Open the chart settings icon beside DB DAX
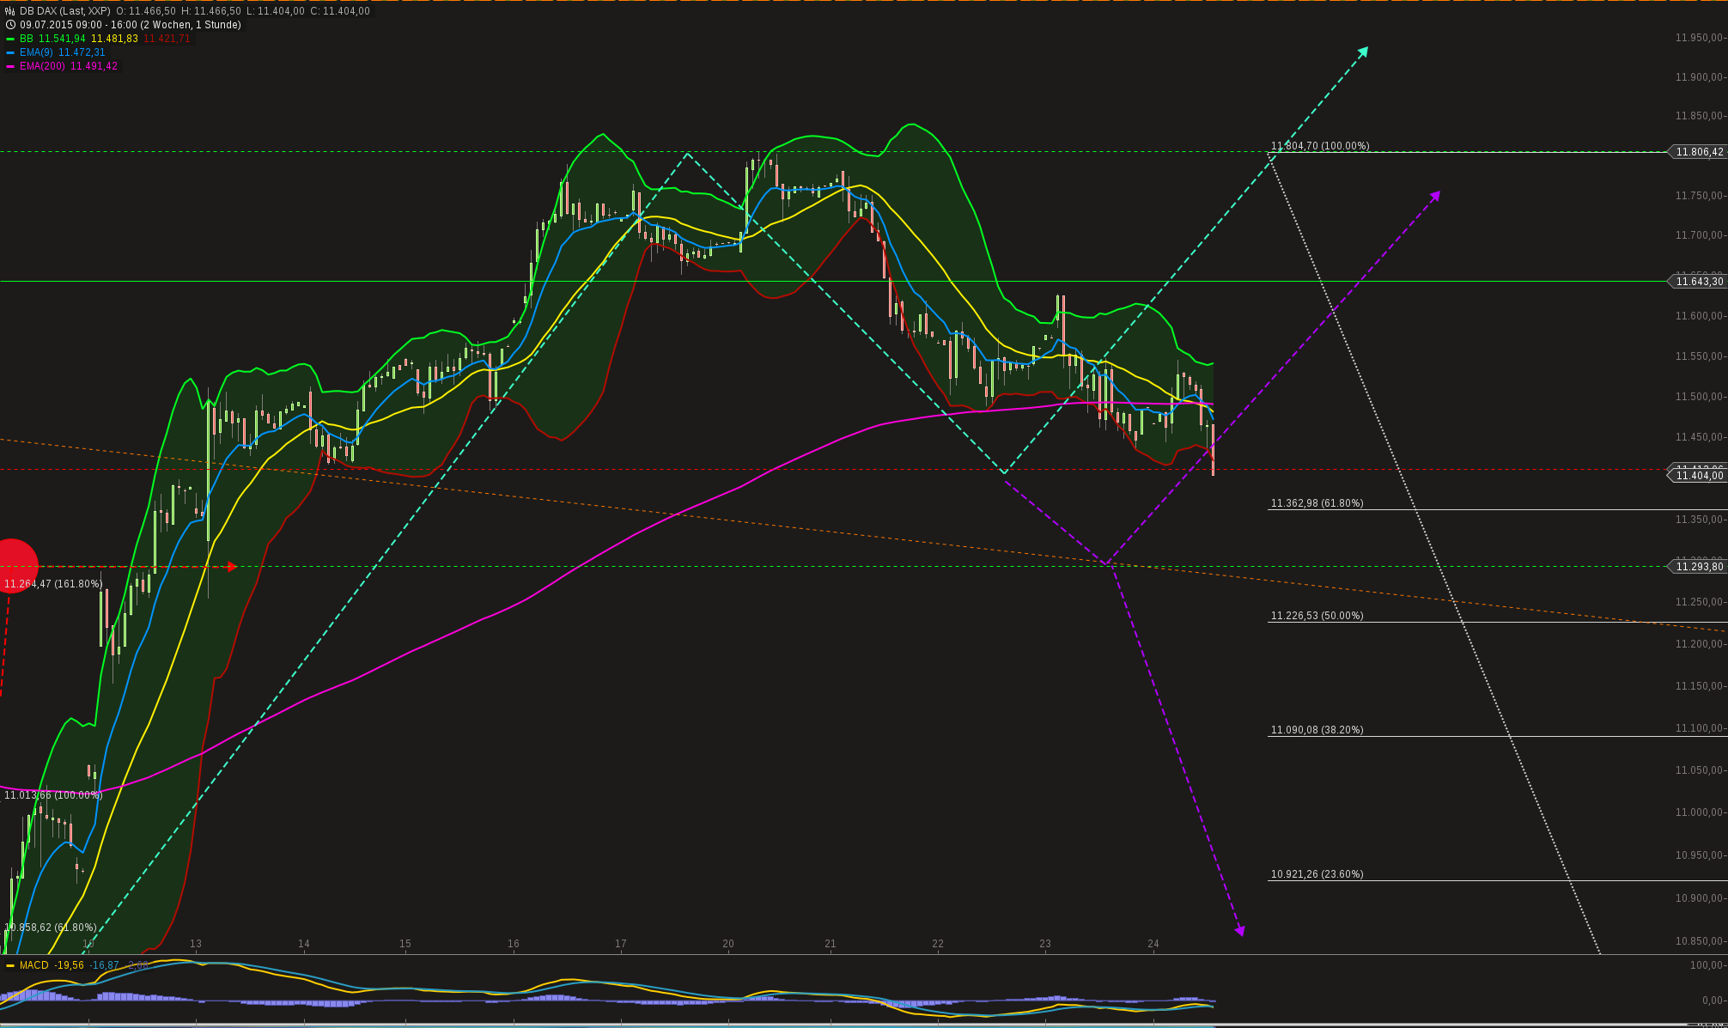The image size is (1728, 1028). point(10,11)
